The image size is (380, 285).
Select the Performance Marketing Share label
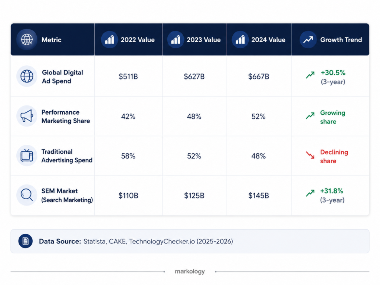click(x=66, y=117)
